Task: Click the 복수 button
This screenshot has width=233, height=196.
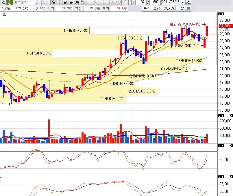Action: (x=147, y=9)
